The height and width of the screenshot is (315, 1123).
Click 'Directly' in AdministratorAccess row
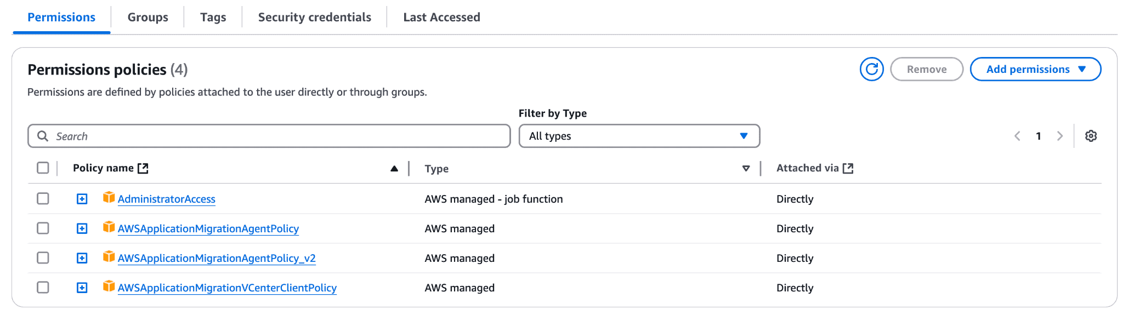click(x=795, y=199)
